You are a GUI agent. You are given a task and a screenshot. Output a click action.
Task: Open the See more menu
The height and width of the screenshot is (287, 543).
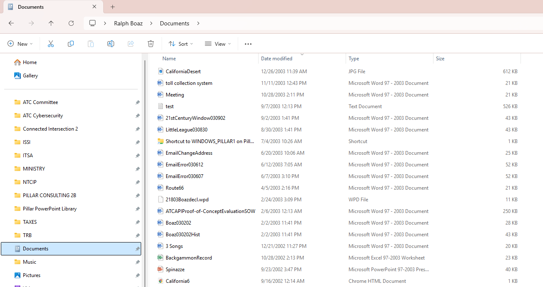point(248,44)
